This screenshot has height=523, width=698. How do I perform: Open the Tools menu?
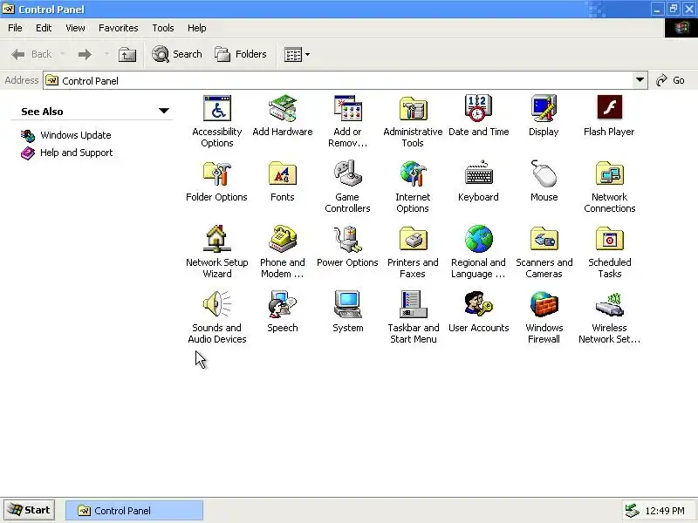point(163,28)
